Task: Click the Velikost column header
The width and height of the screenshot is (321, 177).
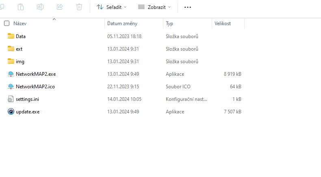Action: tap(223, 23)
